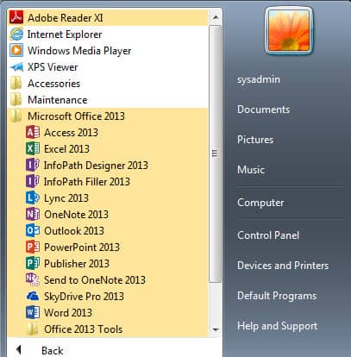Screen dimensions: 351x357
Task: Open Adobe Reader XI icon
Action: click(x=16, y=17)
